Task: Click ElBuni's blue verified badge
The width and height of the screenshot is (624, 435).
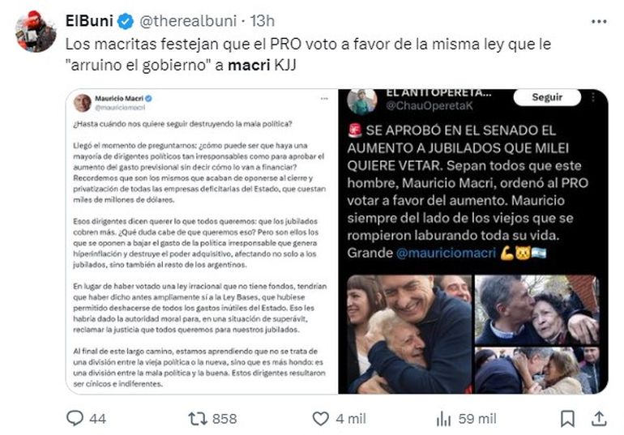Action: pos(126,21)
